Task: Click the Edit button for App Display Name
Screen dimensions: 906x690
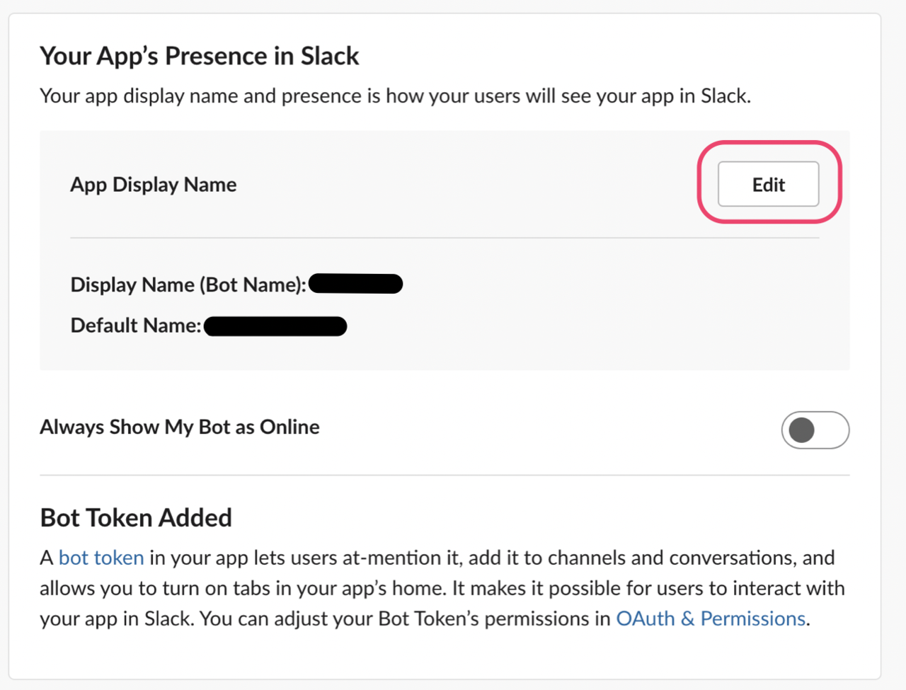Action: click(768, 184)
